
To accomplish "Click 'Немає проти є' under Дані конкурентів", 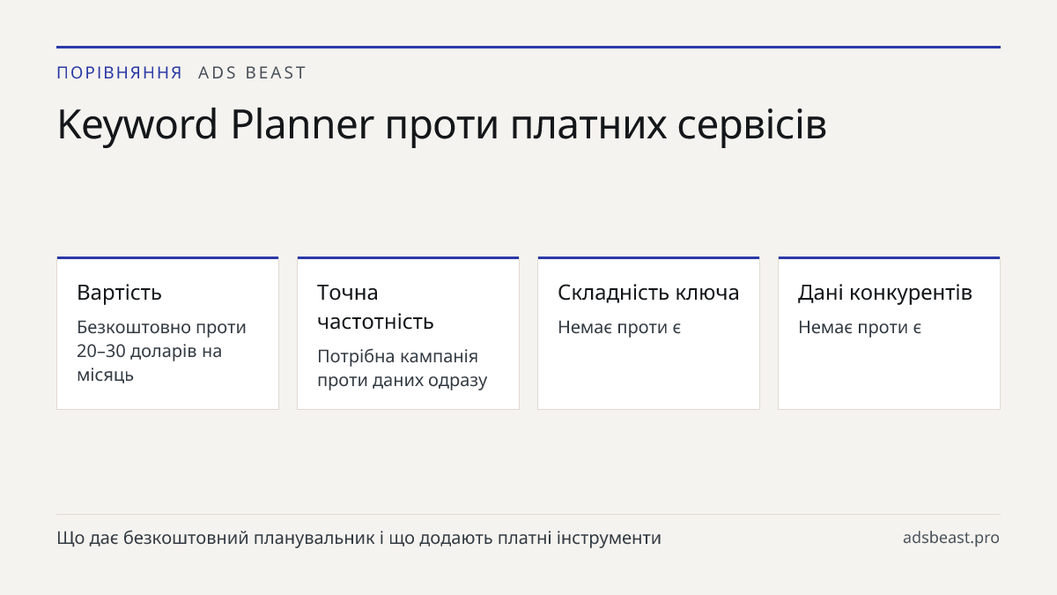I will click(x=860, y=327).
